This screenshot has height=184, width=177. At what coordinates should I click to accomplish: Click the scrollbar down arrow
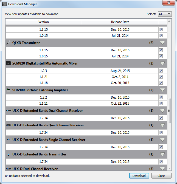click(169, 168)
